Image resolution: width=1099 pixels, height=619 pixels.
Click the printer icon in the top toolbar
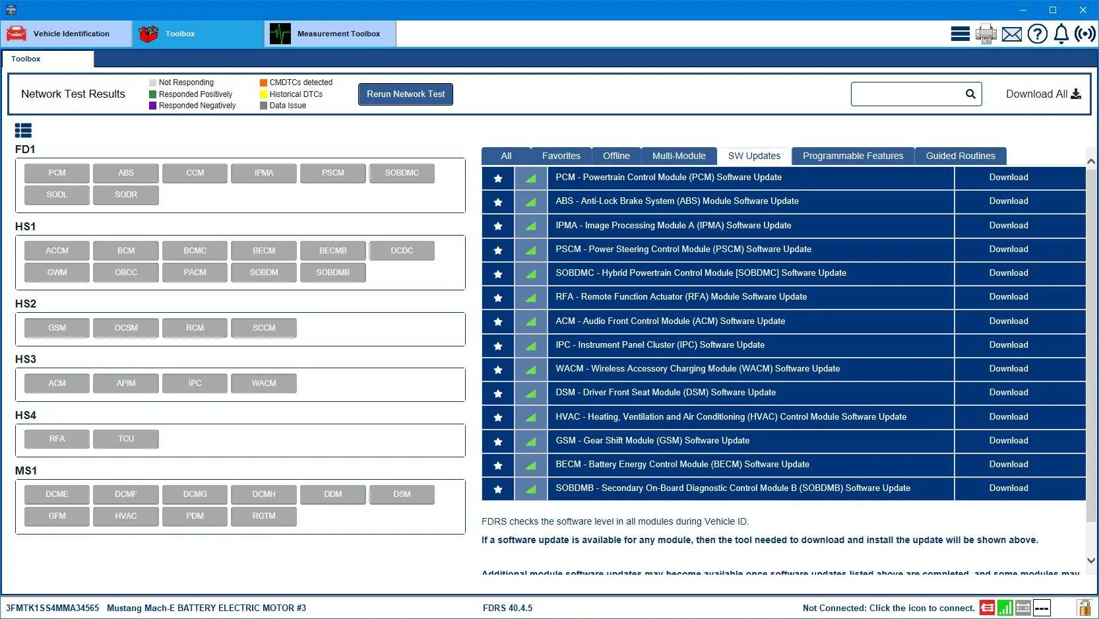click(986, 34)
